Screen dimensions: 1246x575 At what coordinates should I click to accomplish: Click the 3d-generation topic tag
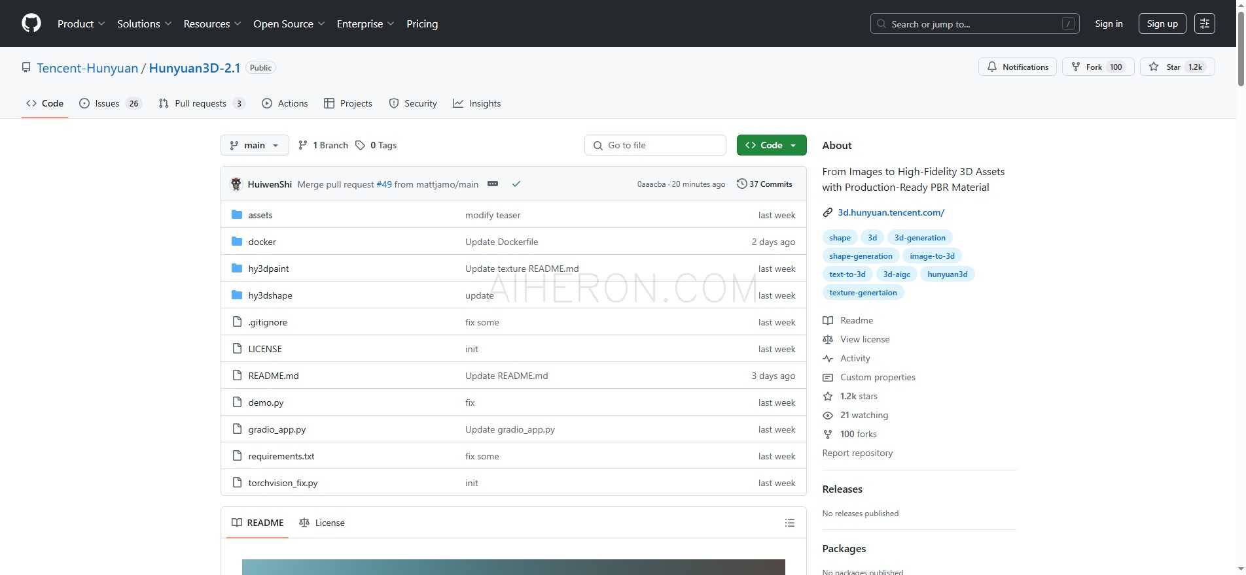919,238
